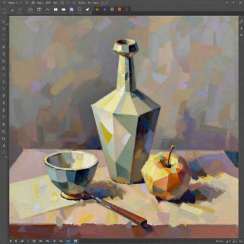Click the painting canvas showing the faceted vase
Viewport: 244px width, 244px height.
(x=124, y=127)
